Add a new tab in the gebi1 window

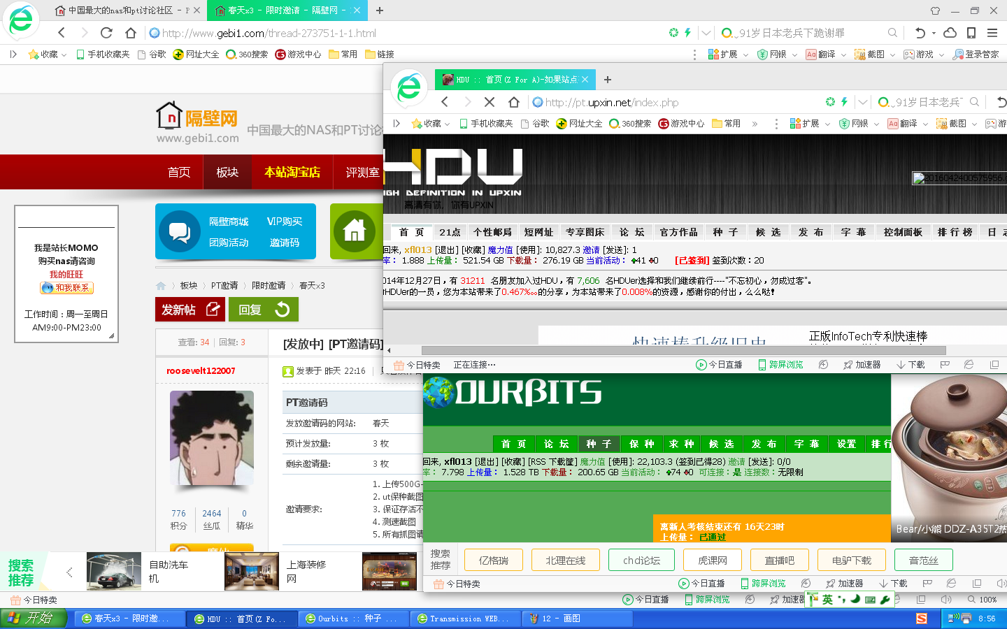(x=379, y=10)
